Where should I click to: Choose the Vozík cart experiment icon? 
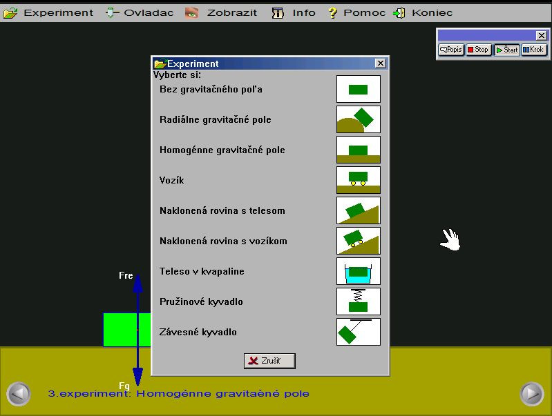pyautogui.click(x=359, y=180)
